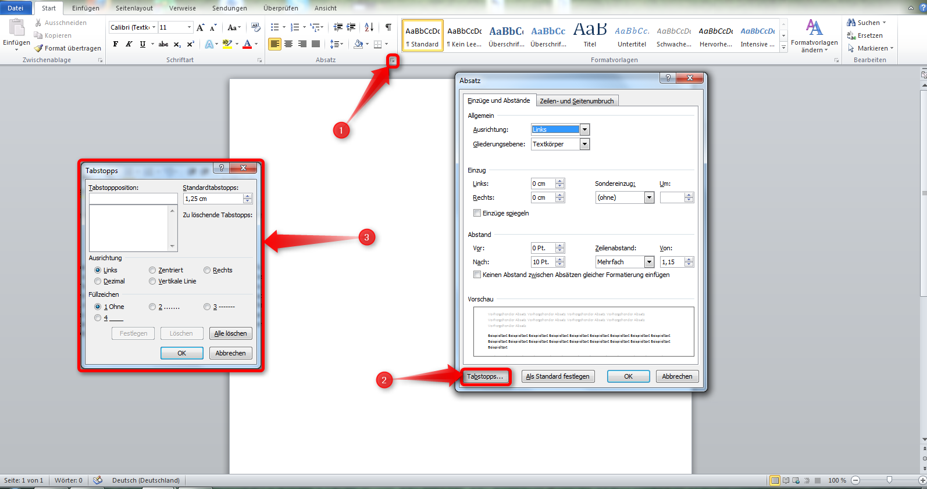This screenshot has height=489, width=927.
Task: Open the Datei tab
Action: tap(16, 8)
